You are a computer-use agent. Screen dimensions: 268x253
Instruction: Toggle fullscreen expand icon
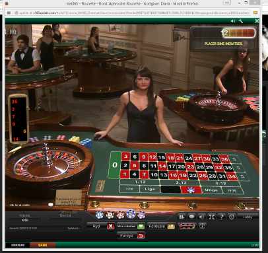click(212, 217)
